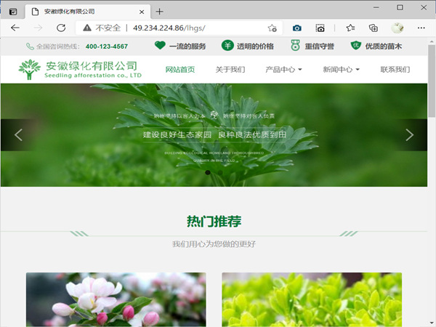
Task: Click the browser profile avatar
Action: click(397, 28)
